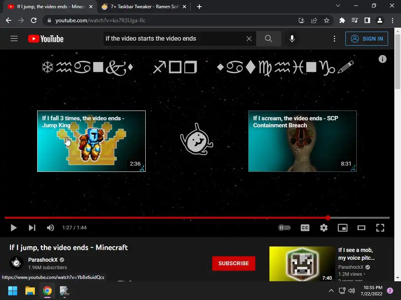
Task: Open cow thumbnail suggested video
Action: [x=302, y=264]
